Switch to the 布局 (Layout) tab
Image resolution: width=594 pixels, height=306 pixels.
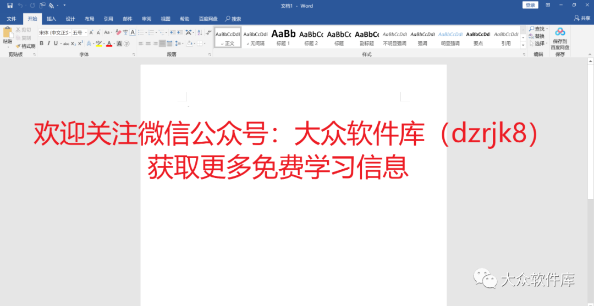point(90,19)
